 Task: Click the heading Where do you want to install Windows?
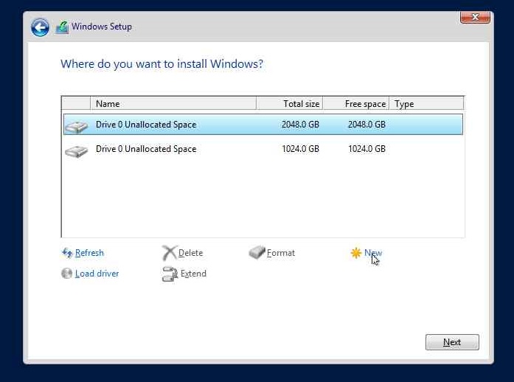(x=162, y=64)
